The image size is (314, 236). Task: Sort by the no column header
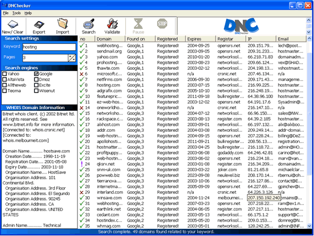pos(86,39)
